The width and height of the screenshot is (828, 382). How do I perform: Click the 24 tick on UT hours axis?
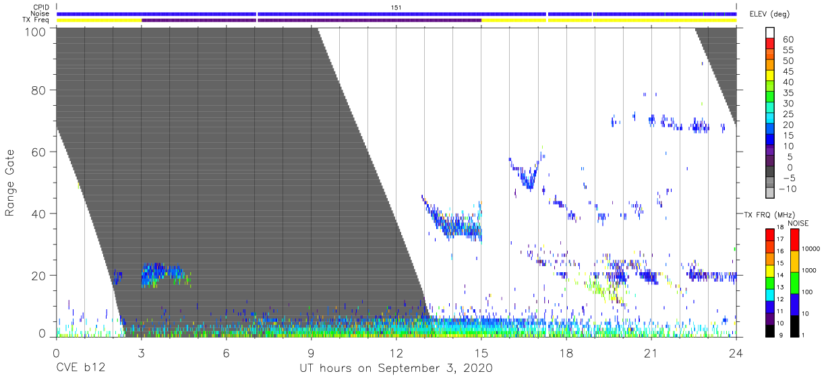(736, 353)
